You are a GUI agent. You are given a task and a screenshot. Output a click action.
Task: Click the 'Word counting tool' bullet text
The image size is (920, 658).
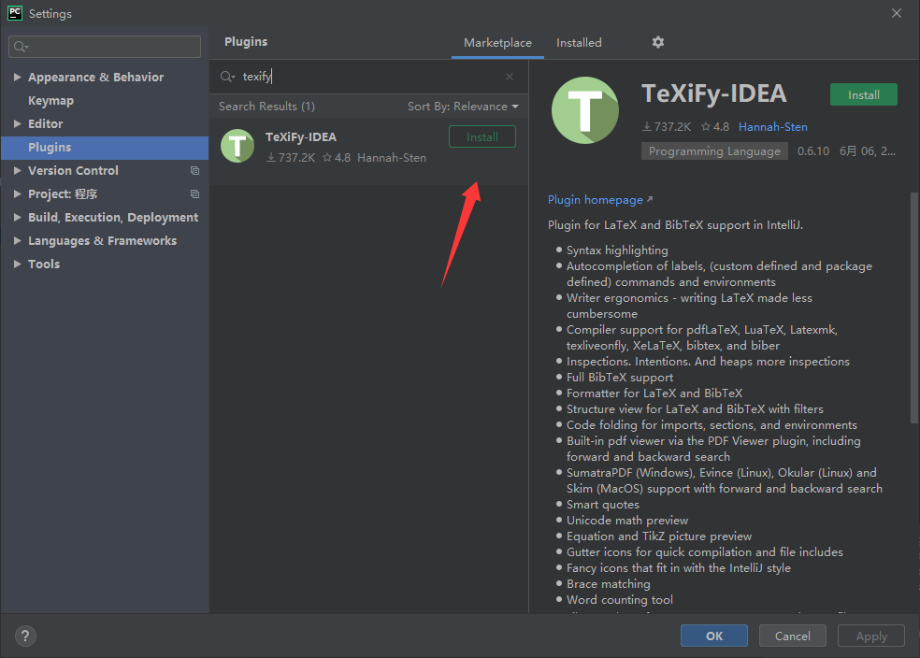click(x=620, y=600)
